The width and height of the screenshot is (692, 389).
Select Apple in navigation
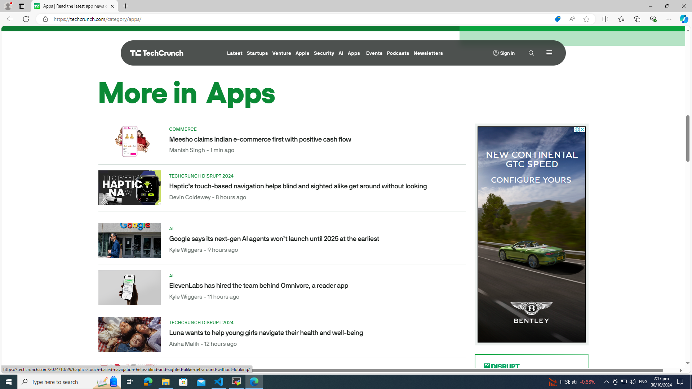(302, 53)
